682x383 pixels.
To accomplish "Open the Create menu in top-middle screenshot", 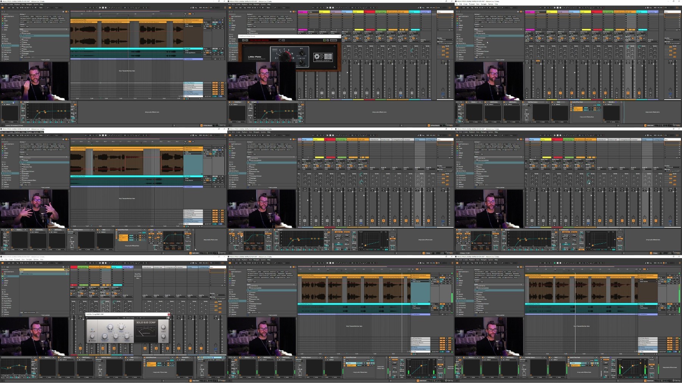I will (x=238, y=5).
